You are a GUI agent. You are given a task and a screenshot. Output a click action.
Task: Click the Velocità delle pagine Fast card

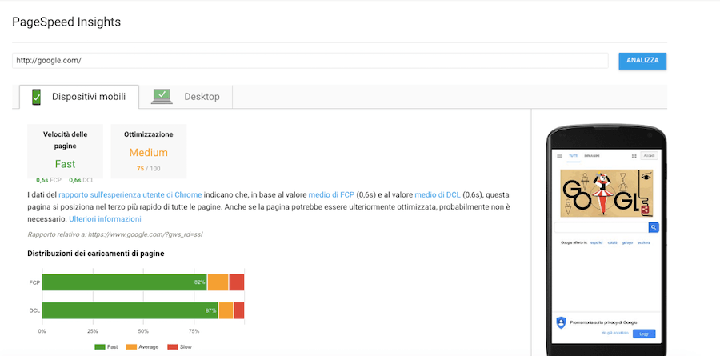[x=65, y=150]
